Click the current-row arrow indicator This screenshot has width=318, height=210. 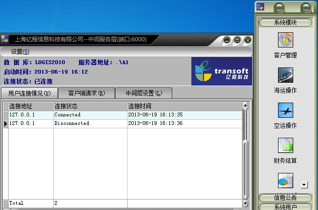tap(6, 124)
